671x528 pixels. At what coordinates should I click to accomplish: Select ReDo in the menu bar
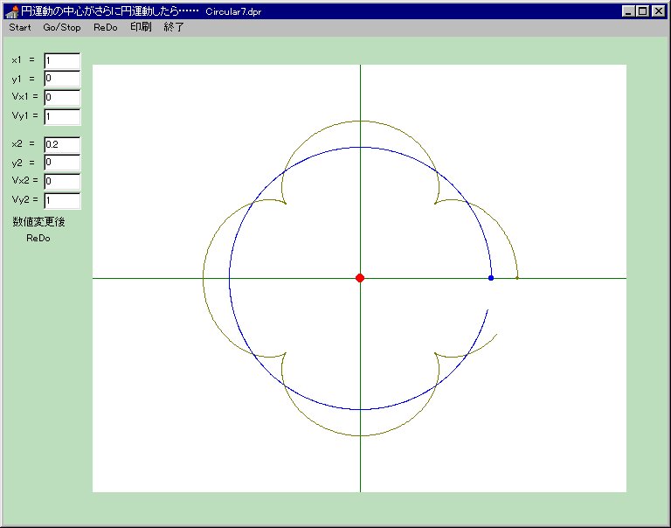pyautogui.click(x=105, y=27)
